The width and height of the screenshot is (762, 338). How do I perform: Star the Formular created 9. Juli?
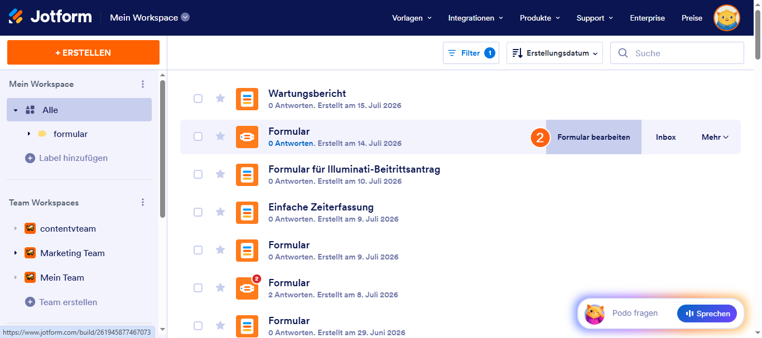[x=220, y=250]
